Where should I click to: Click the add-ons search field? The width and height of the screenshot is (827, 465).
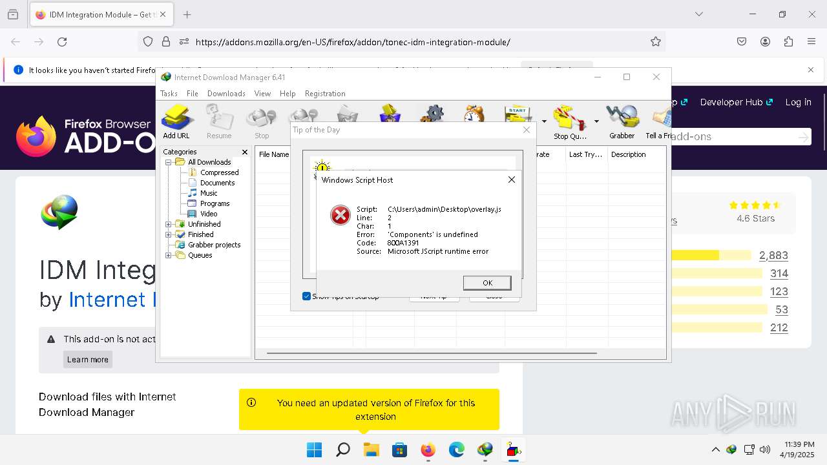[741, 137]
